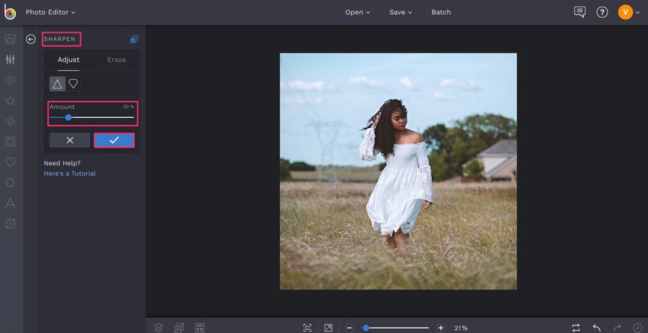This screenshot has height=333, width=648.
Task: Expand the Photo Editor dropdown
Action: click(x=51, y=12)
